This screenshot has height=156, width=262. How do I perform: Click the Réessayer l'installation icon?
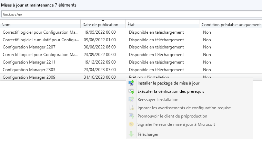pyautogui.click(x=131, y=100)
